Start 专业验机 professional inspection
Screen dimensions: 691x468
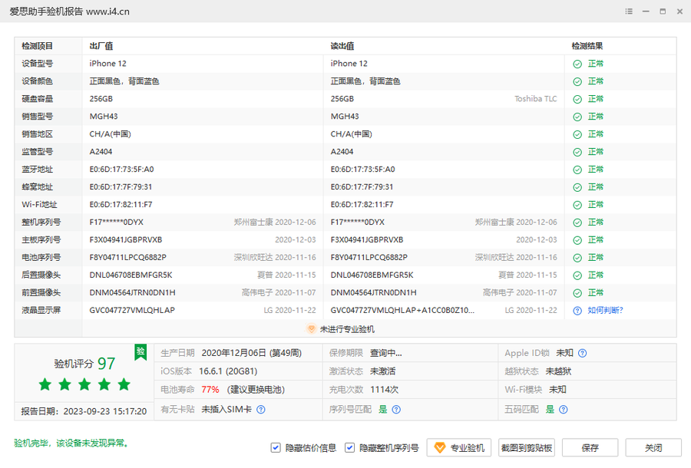tap(459, 448)
